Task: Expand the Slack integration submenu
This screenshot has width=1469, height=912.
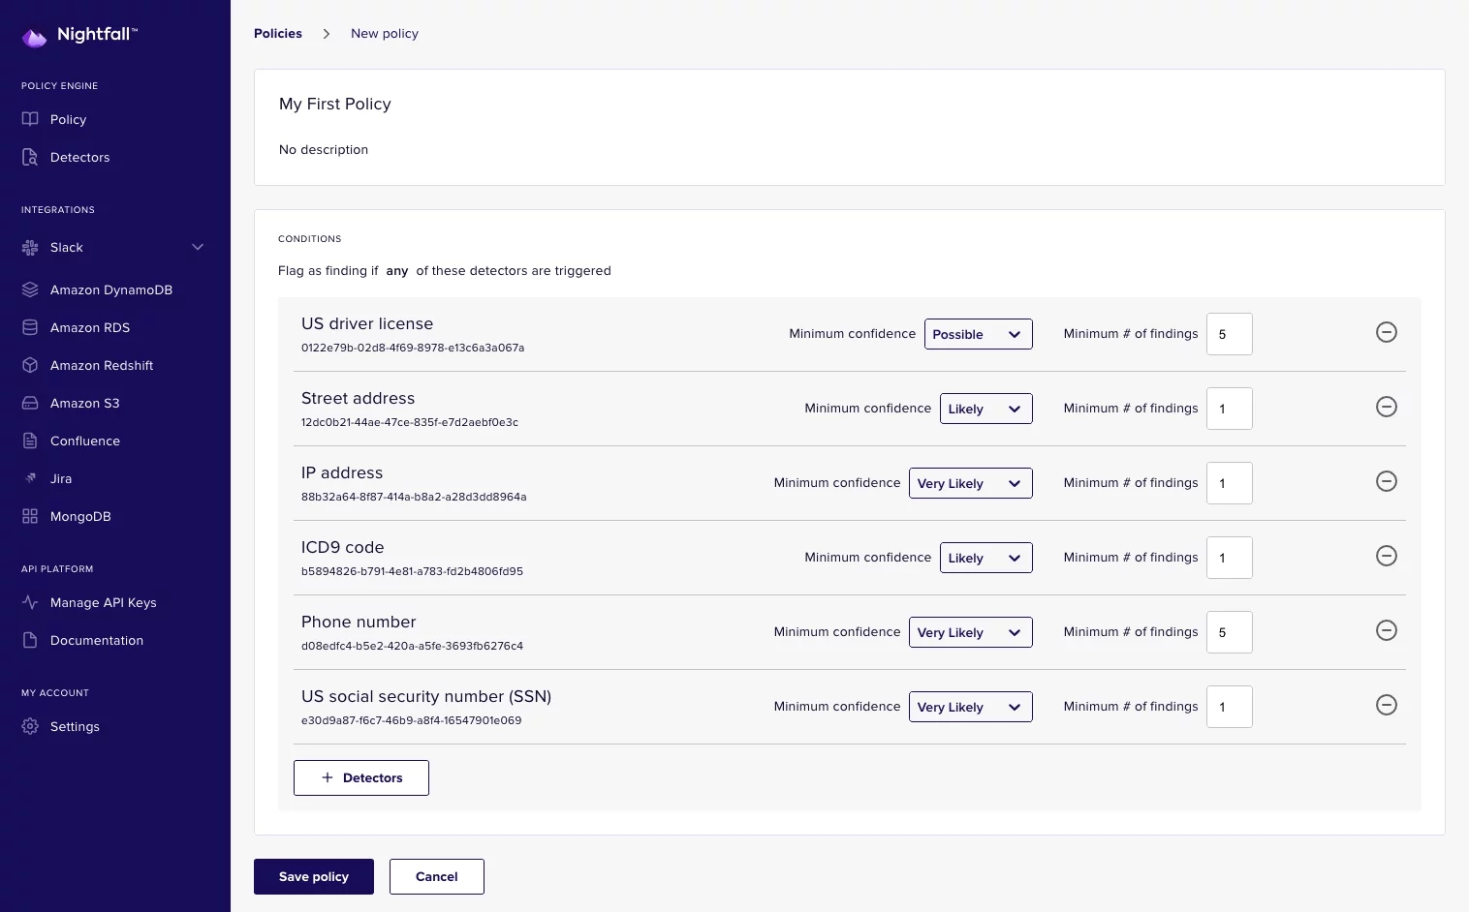Action: click(x=198, y=247)
